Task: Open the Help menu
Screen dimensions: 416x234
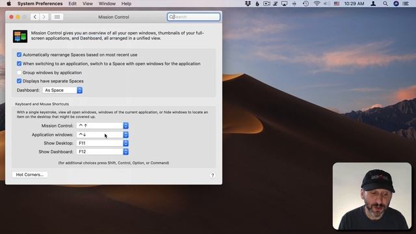Action: tap(126, 4)
